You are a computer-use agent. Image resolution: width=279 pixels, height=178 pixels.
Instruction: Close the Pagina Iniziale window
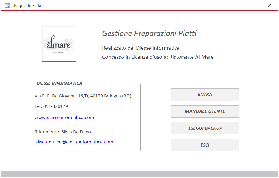click(x=270, y=5)
